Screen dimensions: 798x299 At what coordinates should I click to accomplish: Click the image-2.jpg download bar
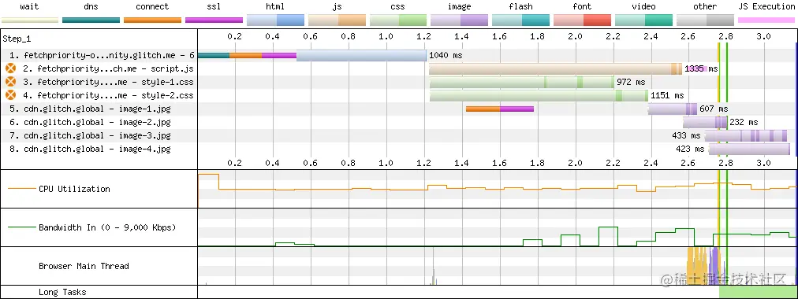pos(706,122)
